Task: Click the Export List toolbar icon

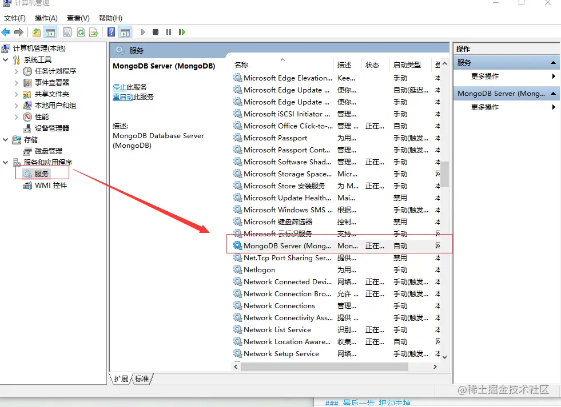Action: pos(94,32)
